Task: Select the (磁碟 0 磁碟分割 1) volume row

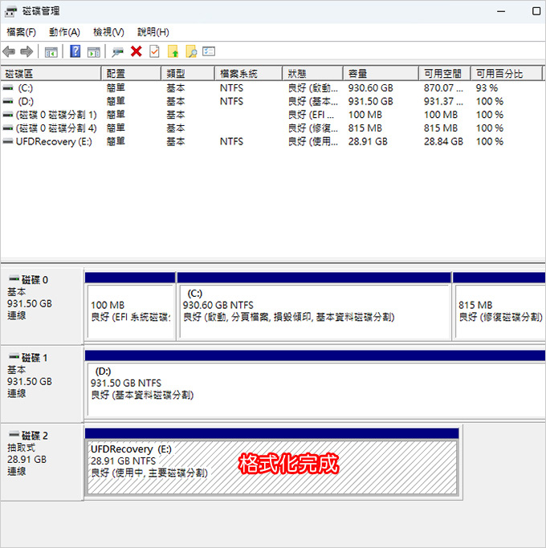Action: [56, 115]
